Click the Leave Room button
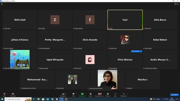Image resolution: width=180 pixels, height=101 pixels. (x=174, y=95)
